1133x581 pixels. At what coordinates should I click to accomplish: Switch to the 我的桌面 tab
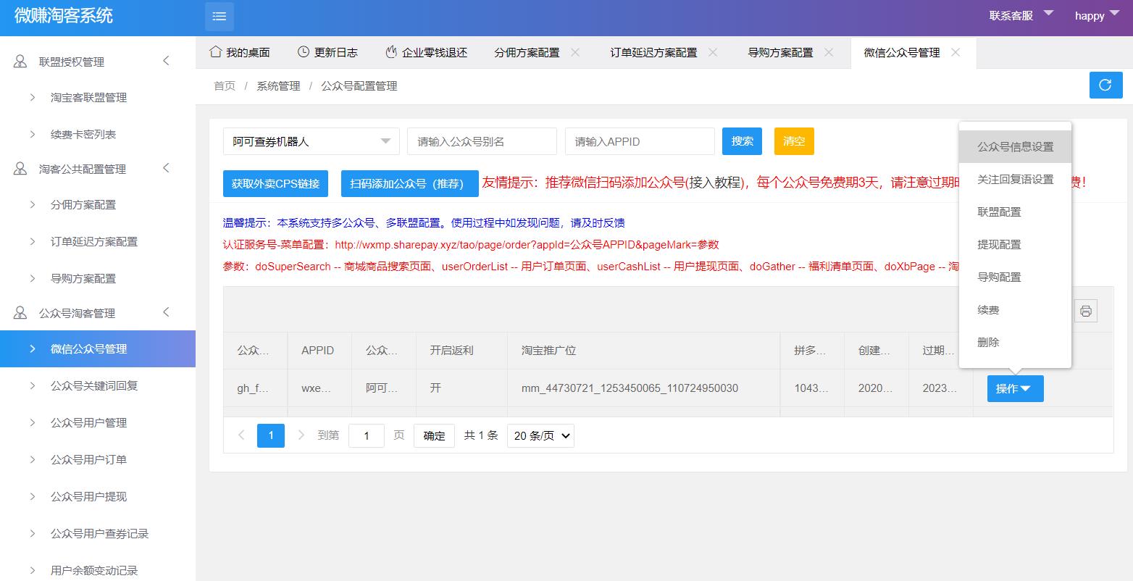[240, 52]
